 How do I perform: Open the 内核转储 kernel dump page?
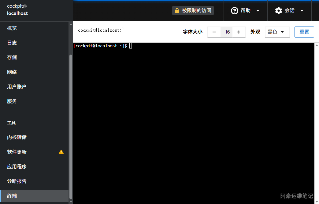[34, 137]
